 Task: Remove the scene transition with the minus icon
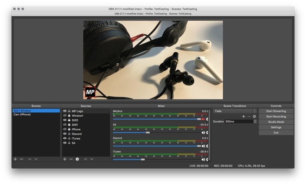click(x=249, y=116)
